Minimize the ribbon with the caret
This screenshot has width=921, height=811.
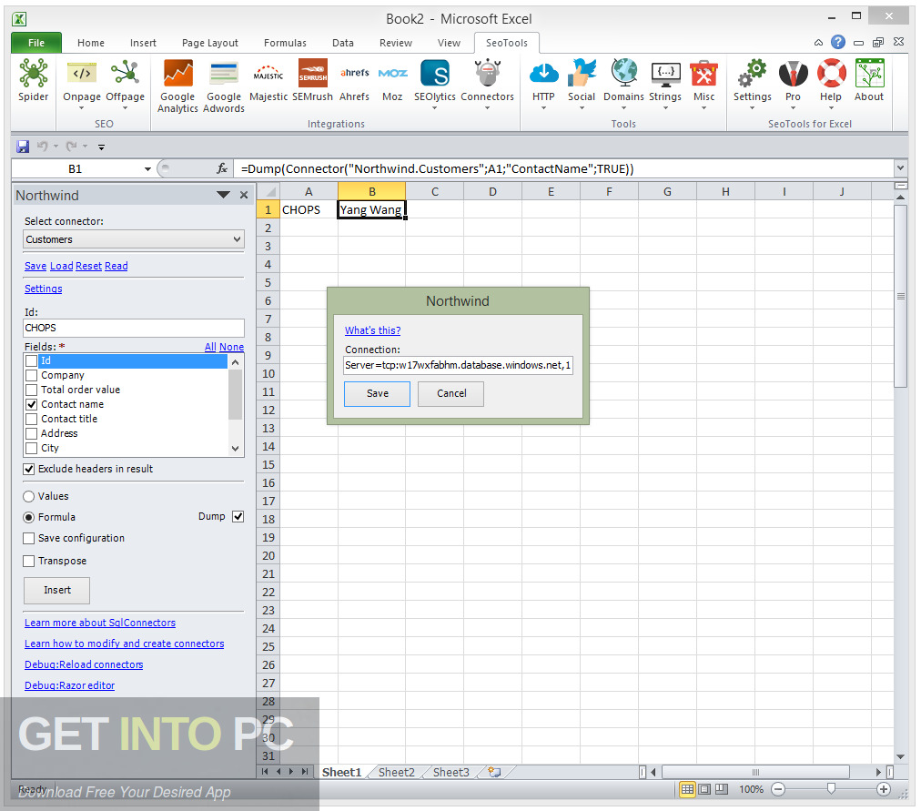[818, 42]
